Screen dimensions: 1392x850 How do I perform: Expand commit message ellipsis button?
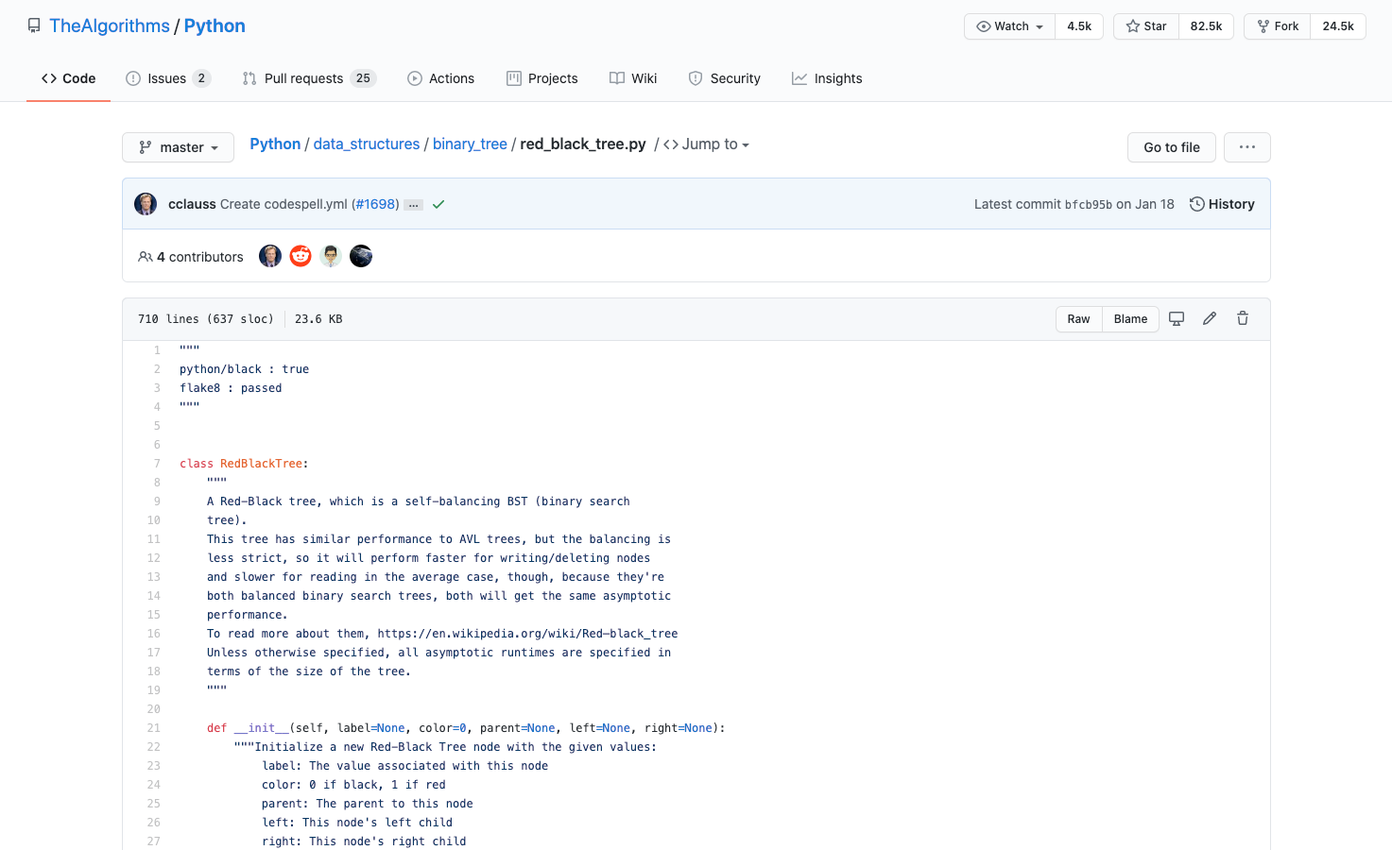pyautogui.click(x=413, y=205)
